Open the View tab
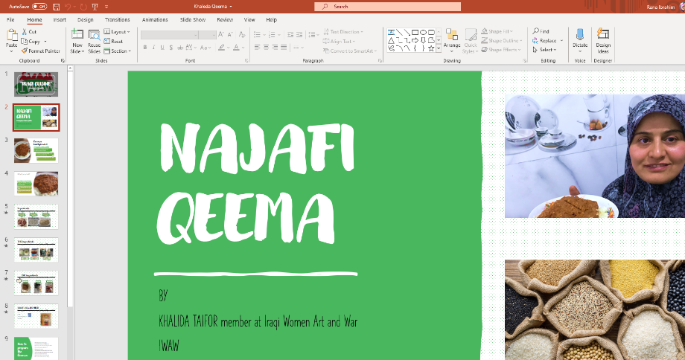The height and width of the screenshot is (360, 685). pos(249,19)
